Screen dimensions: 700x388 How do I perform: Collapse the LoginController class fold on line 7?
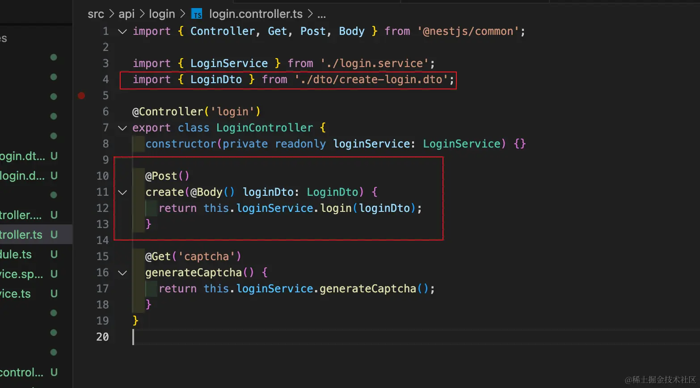(122, 128)
